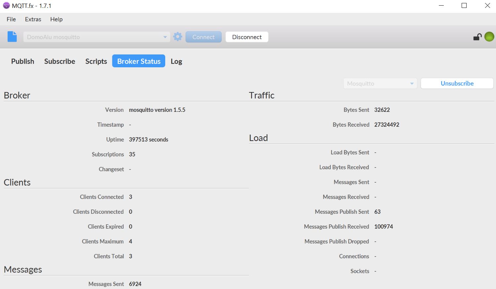
Task: Click the blue new-file connection profile icon
Action: point(12,37)
